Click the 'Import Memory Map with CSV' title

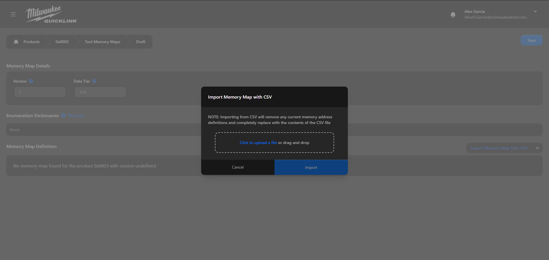click(x=240, y=97)
